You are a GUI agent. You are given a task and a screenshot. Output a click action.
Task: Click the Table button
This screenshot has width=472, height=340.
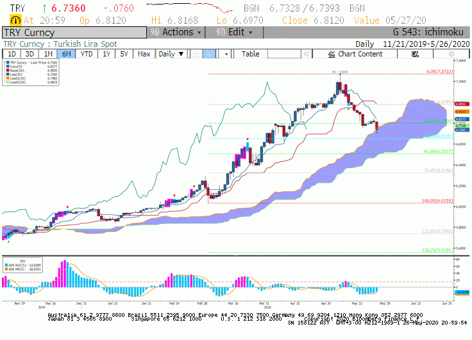(251, 54)
